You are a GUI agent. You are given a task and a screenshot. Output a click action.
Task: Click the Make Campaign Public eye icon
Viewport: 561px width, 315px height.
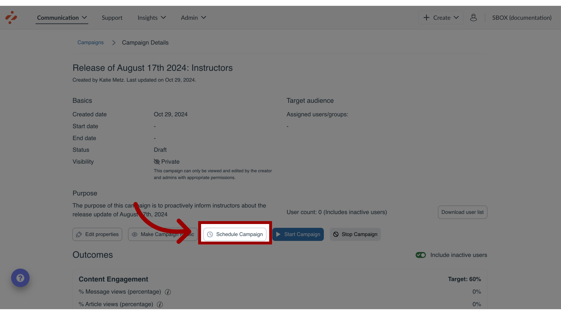(x=135, y=234)
